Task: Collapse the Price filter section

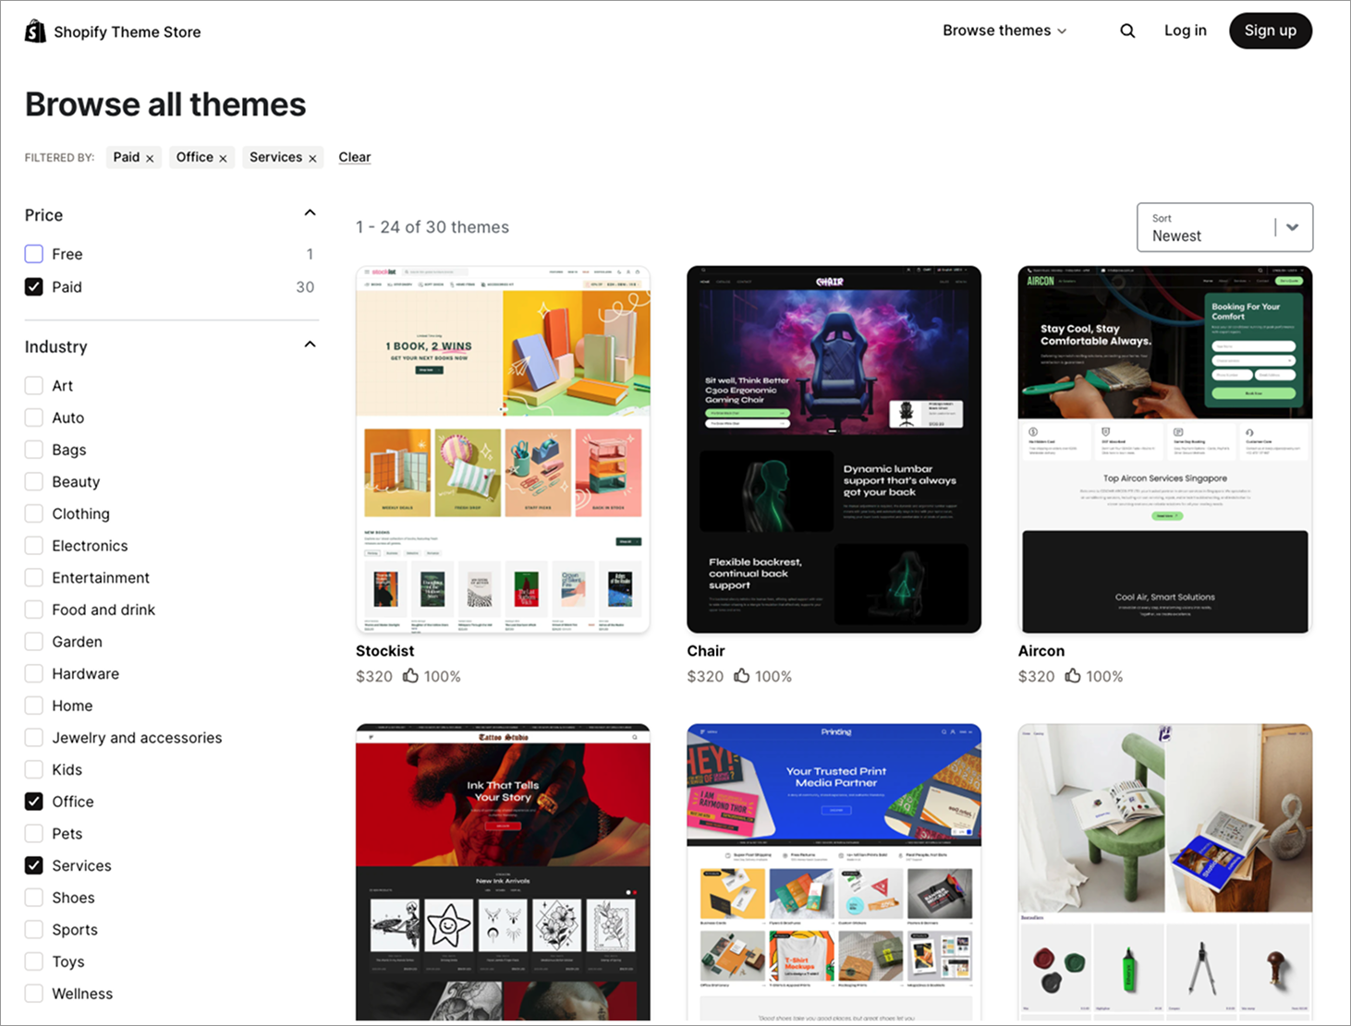Action: click(x=310, y=212)
